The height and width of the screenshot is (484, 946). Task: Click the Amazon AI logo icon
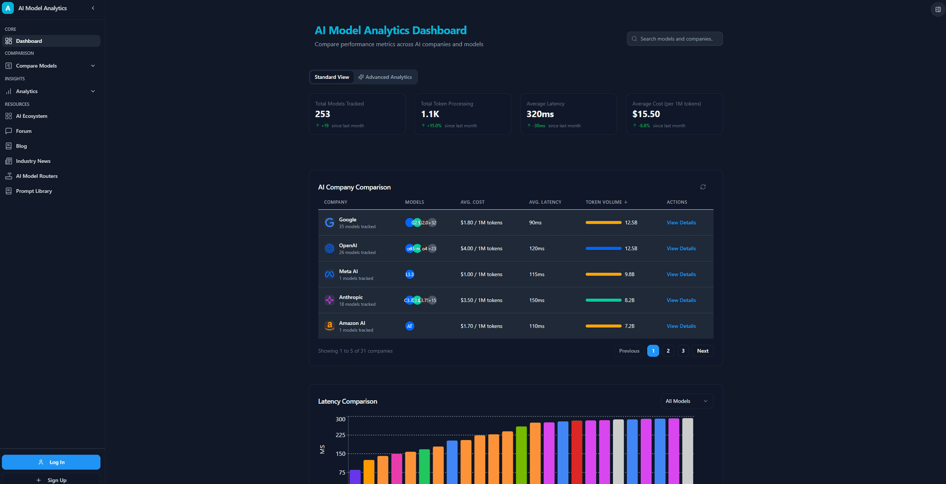coord(329,326)
